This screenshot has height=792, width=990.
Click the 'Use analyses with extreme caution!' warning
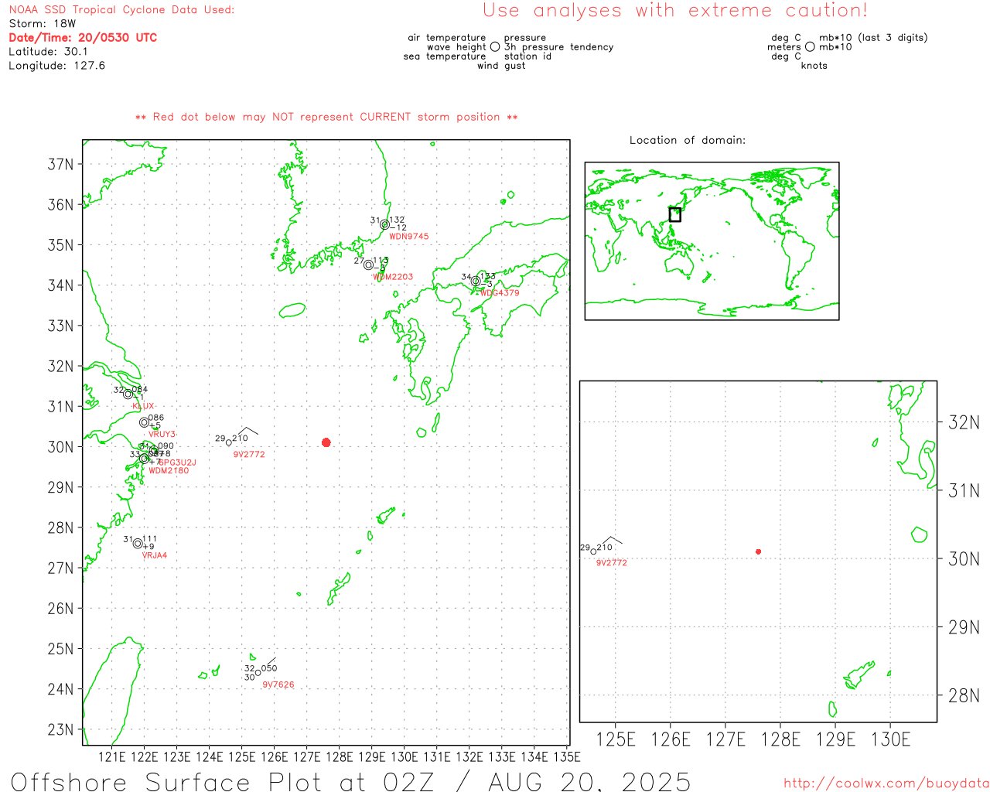click(675, 11)
